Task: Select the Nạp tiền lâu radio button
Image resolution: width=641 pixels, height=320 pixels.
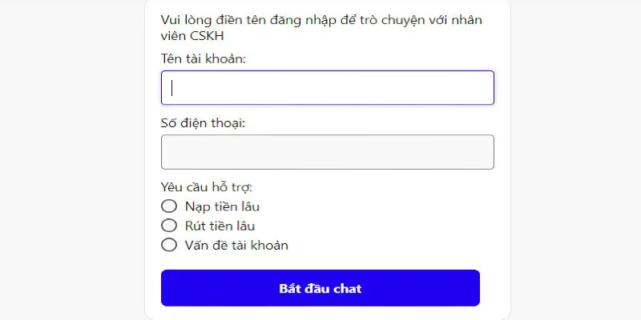Action: tap(169, 206)
